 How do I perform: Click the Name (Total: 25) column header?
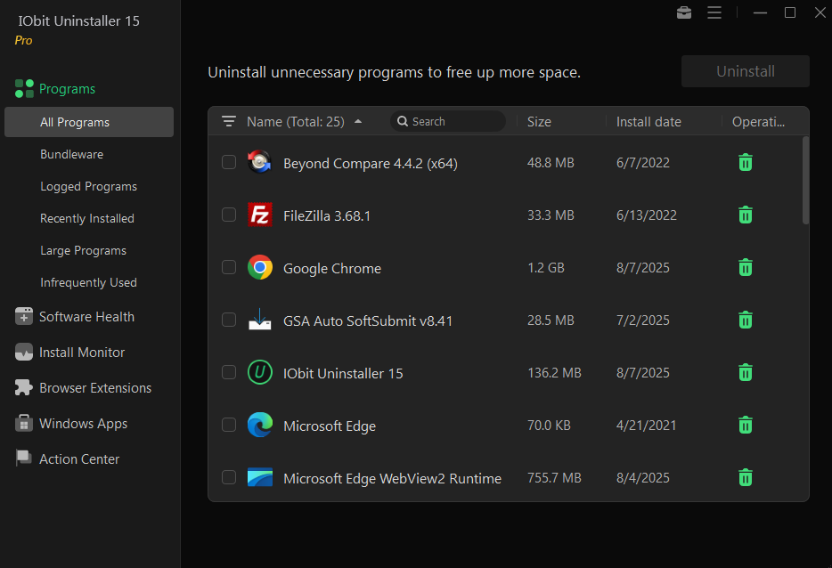coord(296,121)
